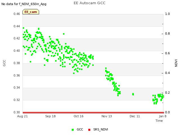180x135 pixels.
Task: Click the EE_cam label tab
Action: pyautogui.click(x=31, y=12)
